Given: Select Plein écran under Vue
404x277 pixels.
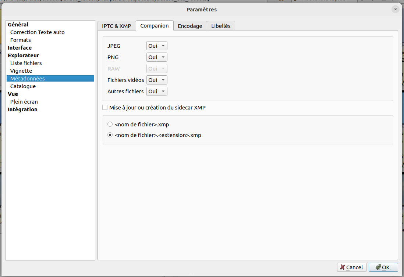Looking at the screenshot, I should (x=24, y=102).
